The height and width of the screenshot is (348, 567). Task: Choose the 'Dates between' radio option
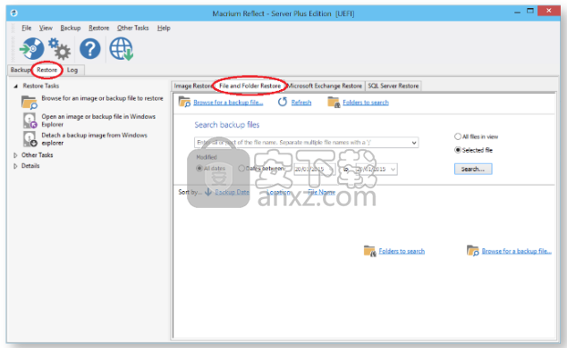coord(242,169)
